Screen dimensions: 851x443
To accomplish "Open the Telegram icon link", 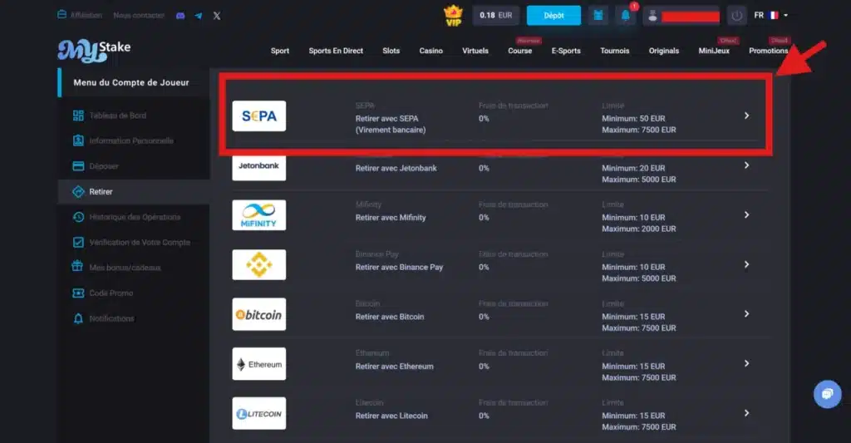I will click(199, 16).
